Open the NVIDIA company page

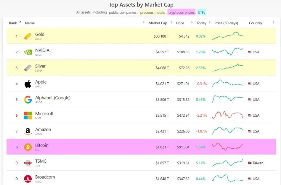coord(42,50)
